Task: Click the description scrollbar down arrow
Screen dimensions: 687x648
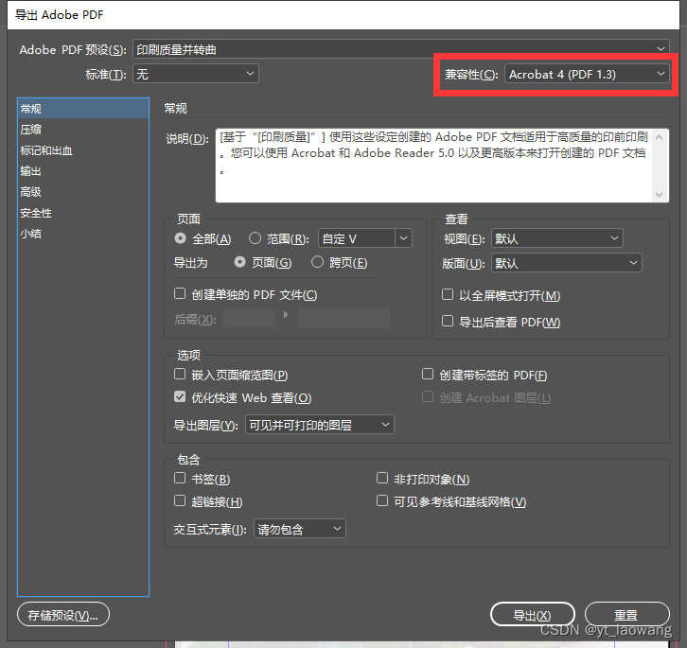Action: click(x=660, y=194)
